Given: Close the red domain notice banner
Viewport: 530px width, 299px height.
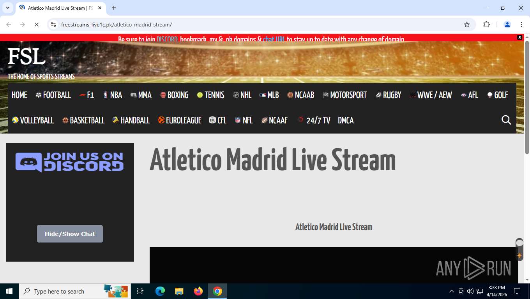Looking at the screenshot, I should tap(519, 37).
